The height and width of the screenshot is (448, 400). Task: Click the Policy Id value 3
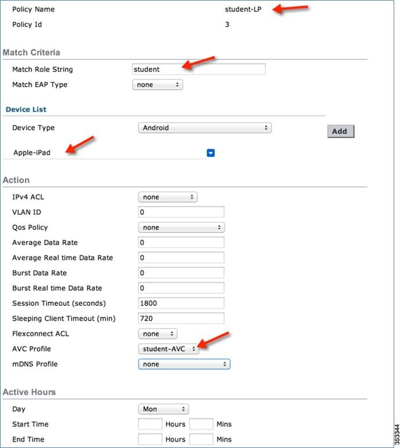[227, 25]
